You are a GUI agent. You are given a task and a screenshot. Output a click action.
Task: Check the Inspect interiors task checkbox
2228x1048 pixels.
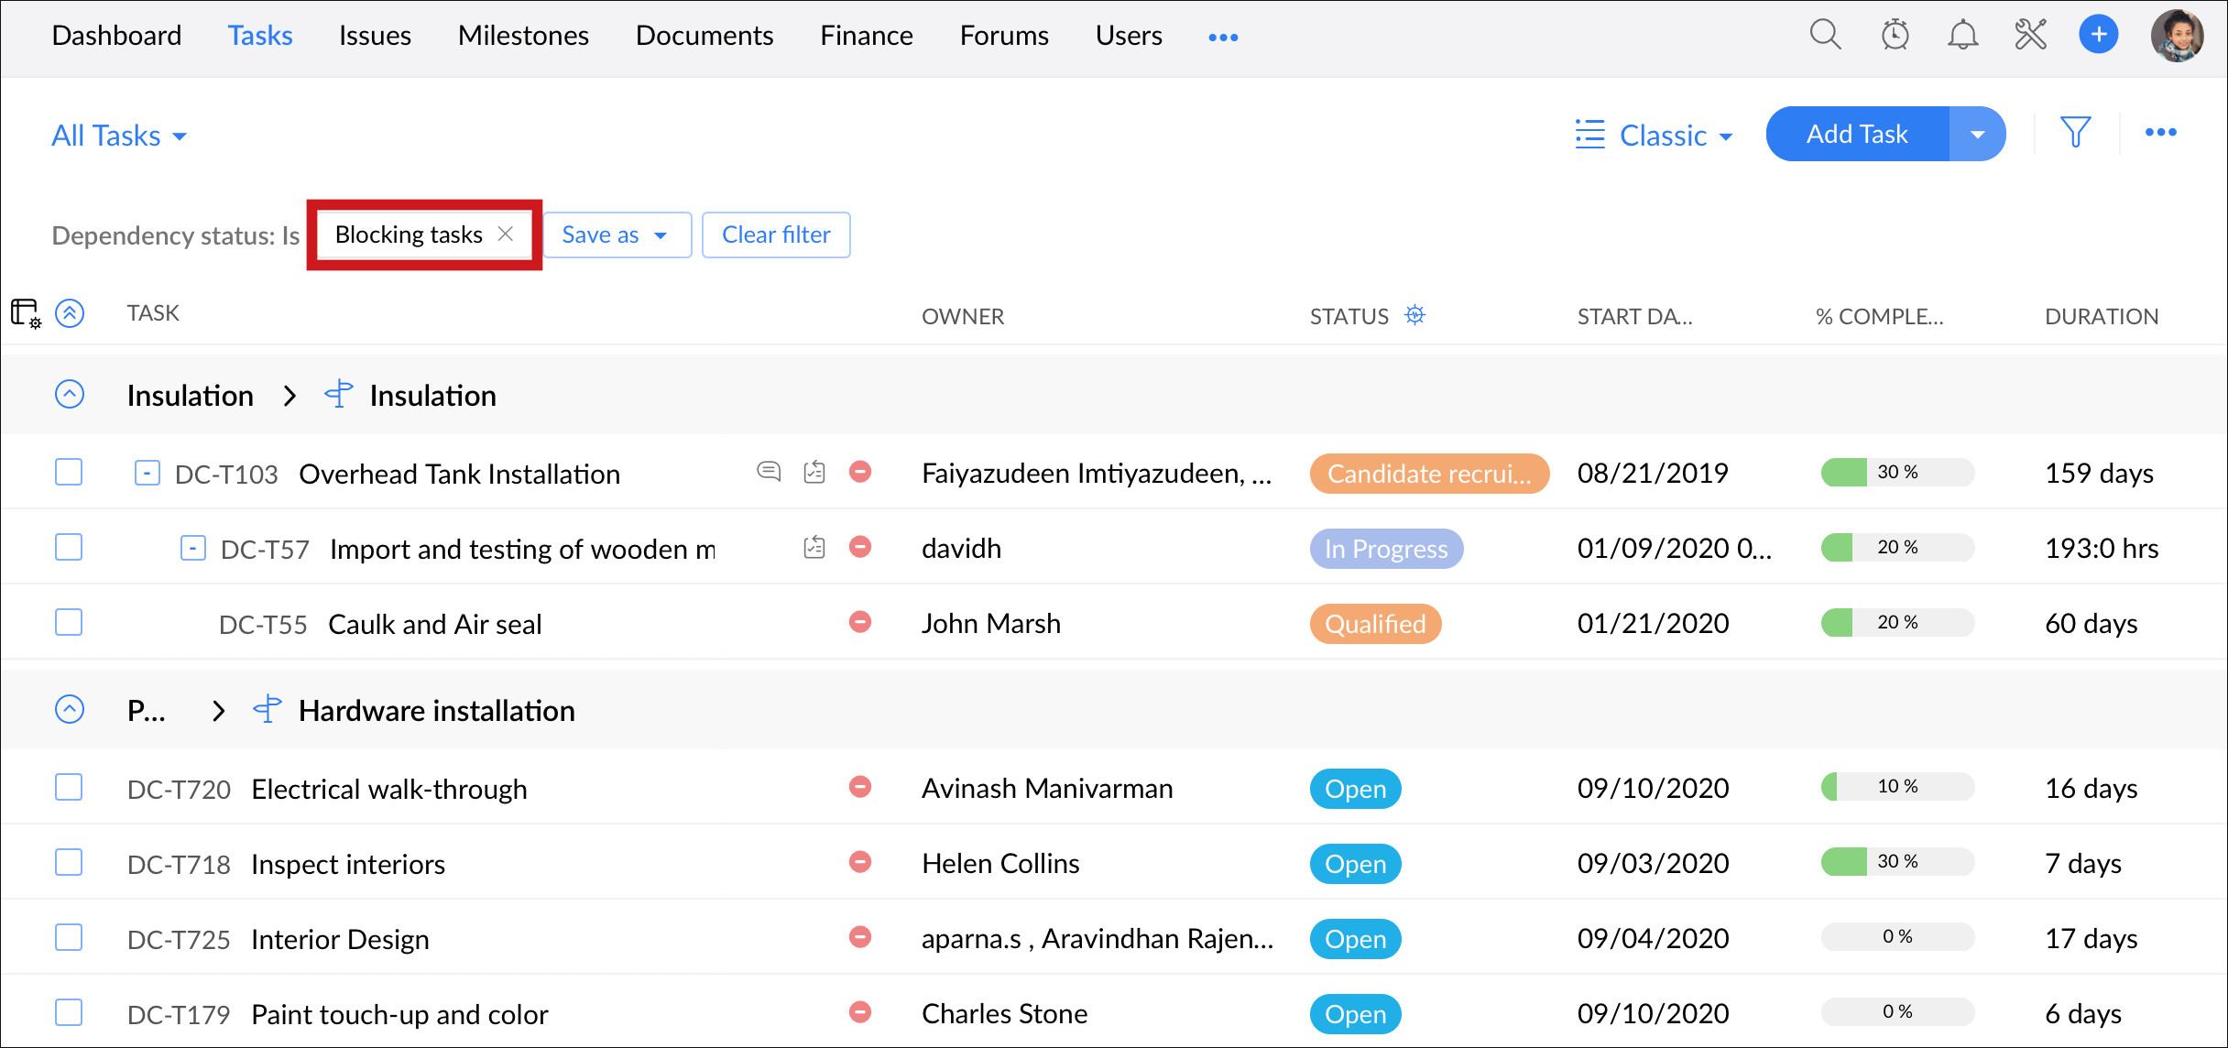click(x=69, y=862)
